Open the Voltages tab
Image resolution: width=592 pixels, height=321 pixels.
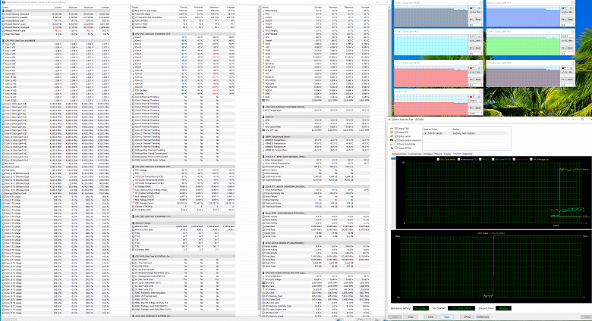click(x=428, y=154)
